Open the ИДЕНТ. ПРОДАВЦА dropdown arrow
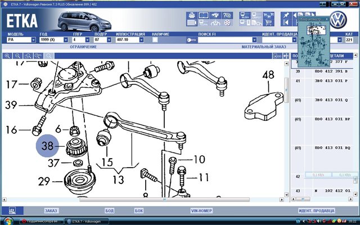Viewport: 360px width, 225px height. [295, 40]
